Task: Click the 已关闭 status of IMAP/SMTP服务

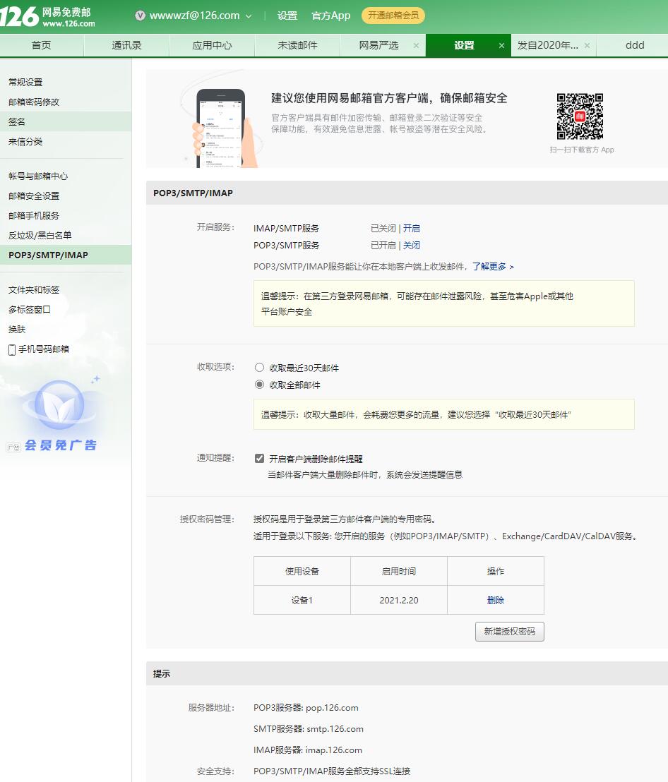Action: pos(383,229)
